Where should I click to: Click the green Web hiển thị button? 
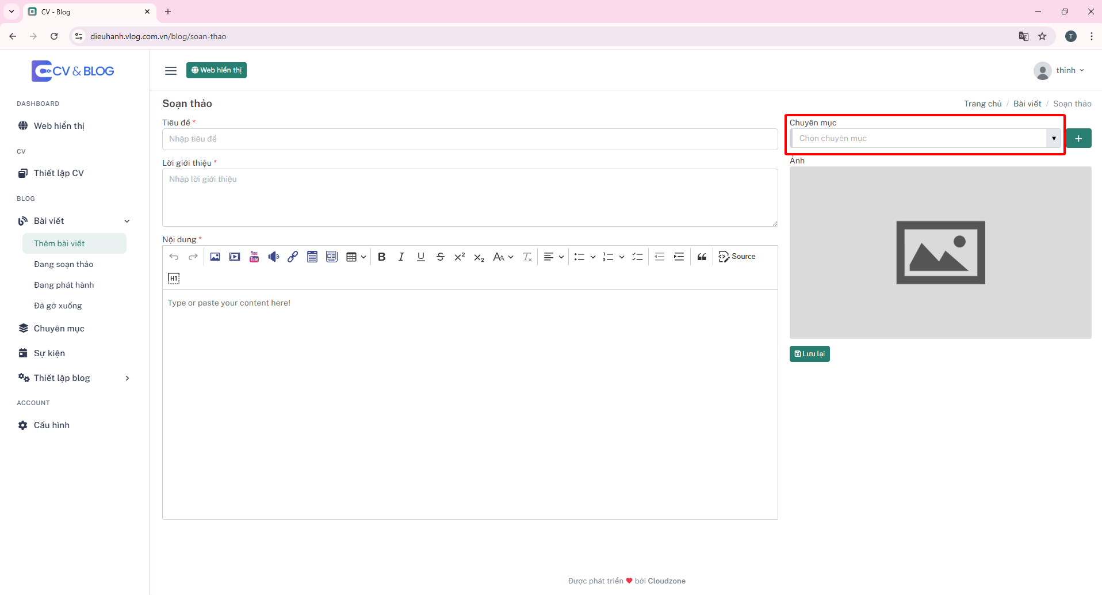tap(216, 70)
